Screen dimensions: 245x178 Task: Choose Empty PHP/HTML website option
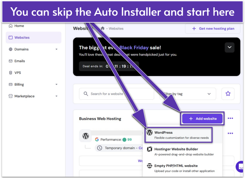coord(182,168)
